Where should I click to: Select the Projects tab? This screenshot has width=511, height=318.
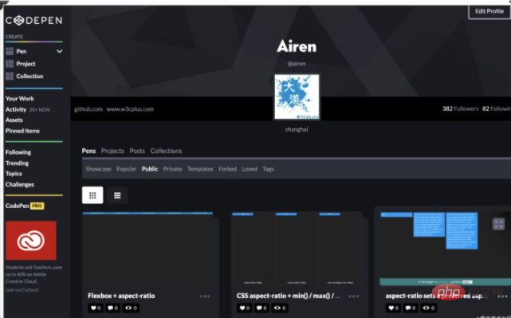click(112, 151)
